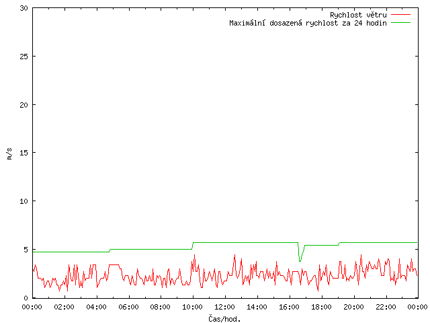Click the y-axis value 15
The height and width of the screenshot is (323, 430).
[24, 153]
